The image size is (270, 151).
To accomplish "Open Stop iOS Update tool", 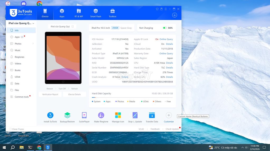I will point(135,117).
